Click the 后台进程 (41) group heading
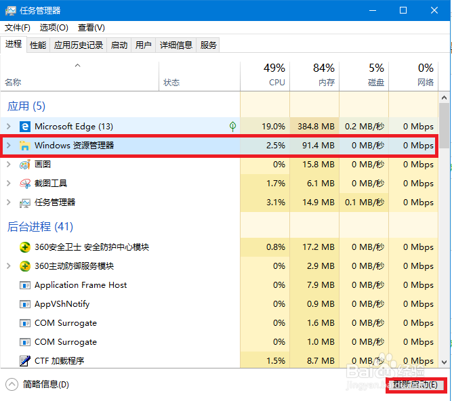Screen dimensions: 452x401 click(x=40, y=227)
